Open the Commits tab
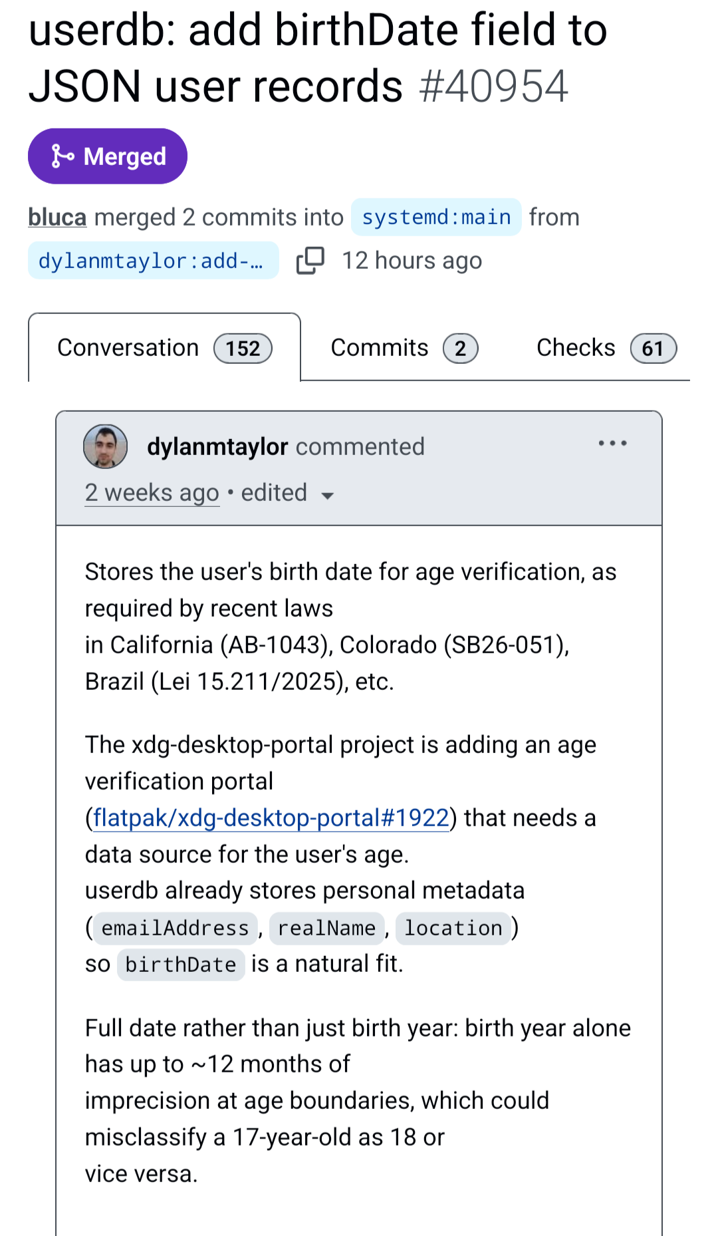 tap(380, 348)
